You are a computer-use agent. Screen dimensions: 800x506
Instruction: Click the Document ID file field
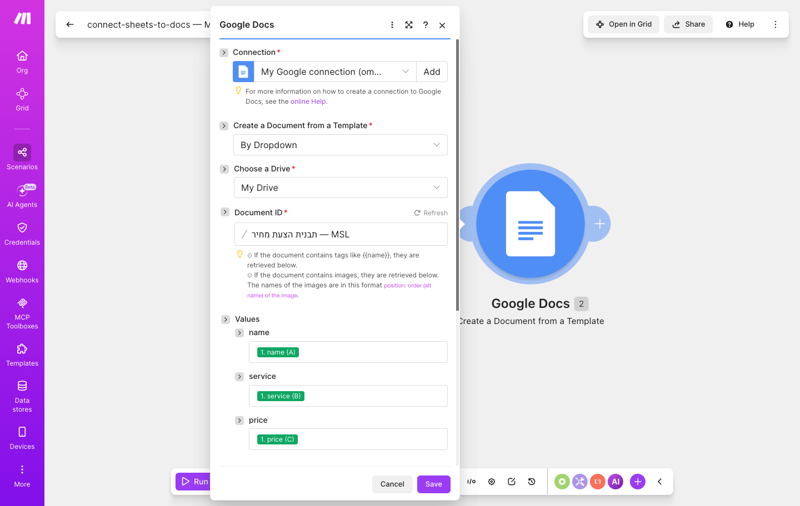tap(341, 234)
